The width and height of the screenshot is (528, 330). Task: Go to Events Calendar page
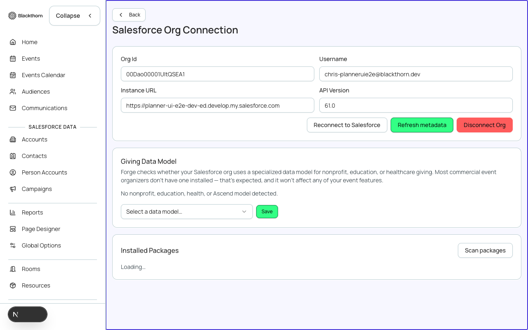point(52,75)
